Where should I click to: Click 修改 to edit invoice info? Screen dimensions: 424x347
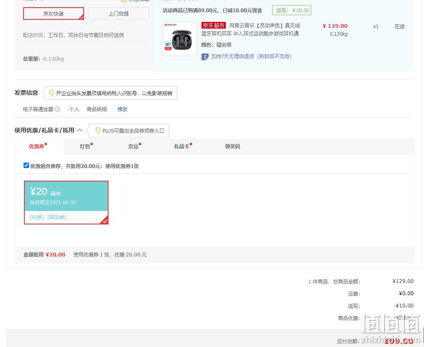(122, 109)
